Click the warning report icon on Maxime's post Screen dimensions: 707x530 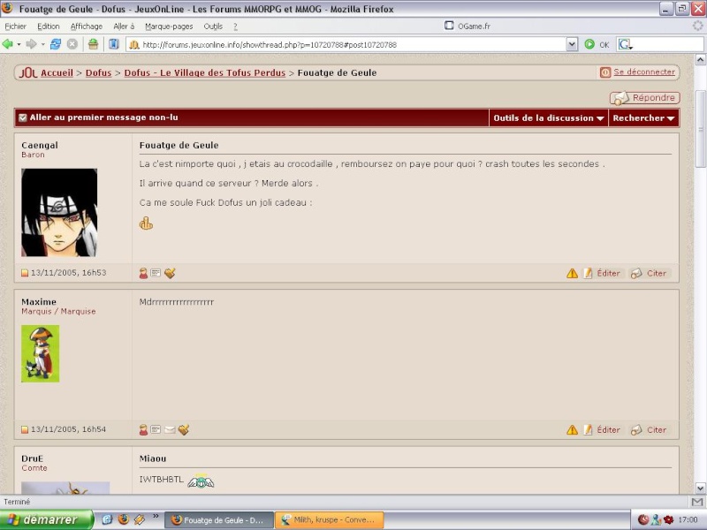coord(572,430)
